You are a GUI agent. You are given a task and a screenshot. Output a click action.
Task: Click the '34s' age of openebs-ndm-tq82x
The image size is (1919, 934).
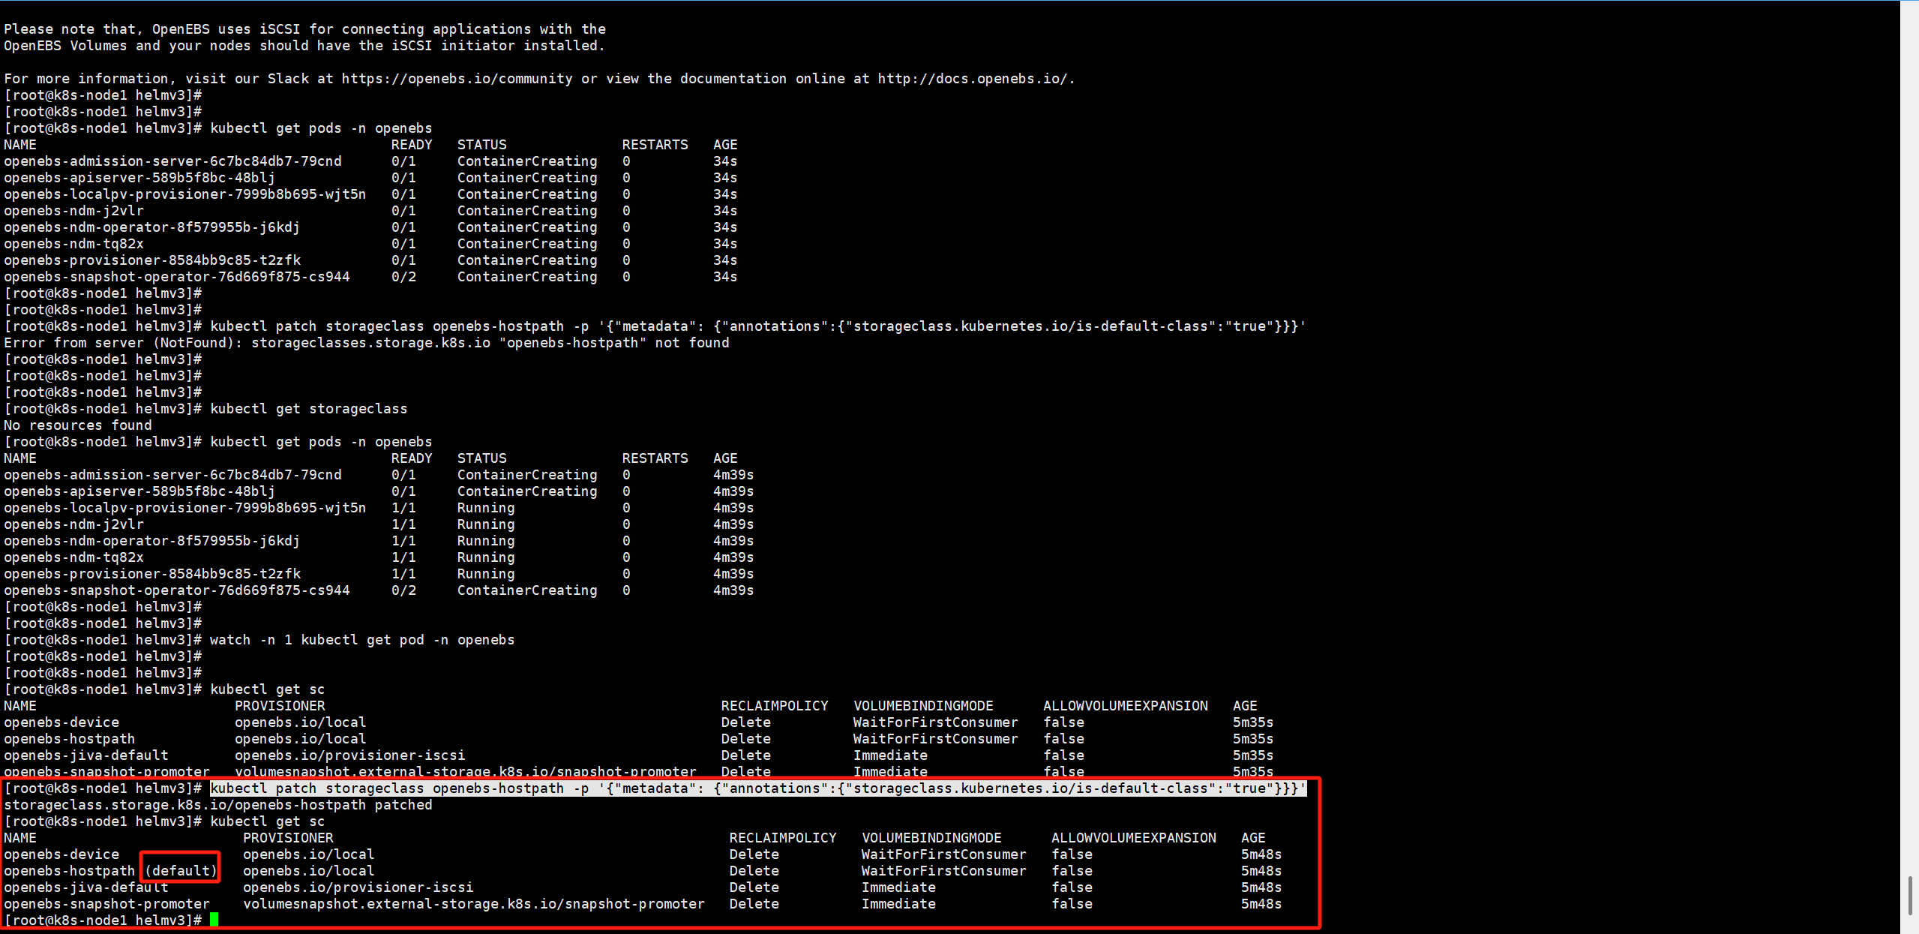coord(725,243)
